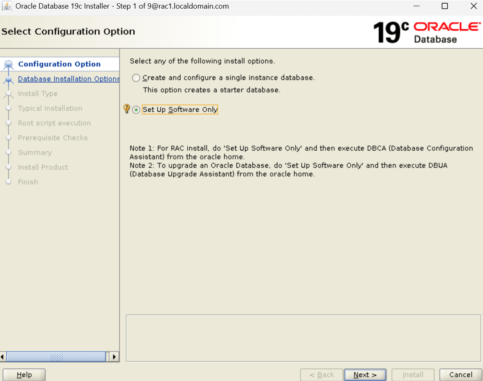Viewport: 483px width, 381px height.
Task: Select the Set Up Software Only radio button
Action: pos(136,110)
